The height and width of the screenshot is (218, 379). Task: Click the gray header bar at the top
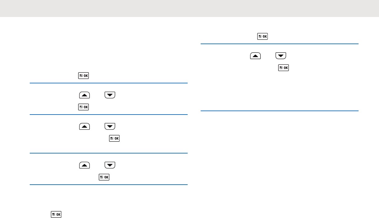189,8
